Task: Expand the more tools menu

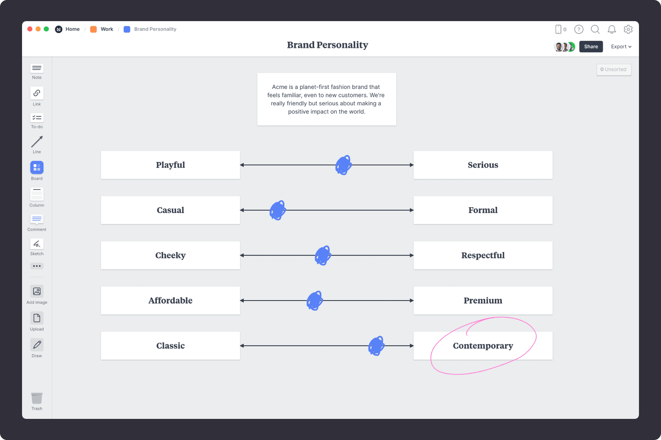Action: 37,266
